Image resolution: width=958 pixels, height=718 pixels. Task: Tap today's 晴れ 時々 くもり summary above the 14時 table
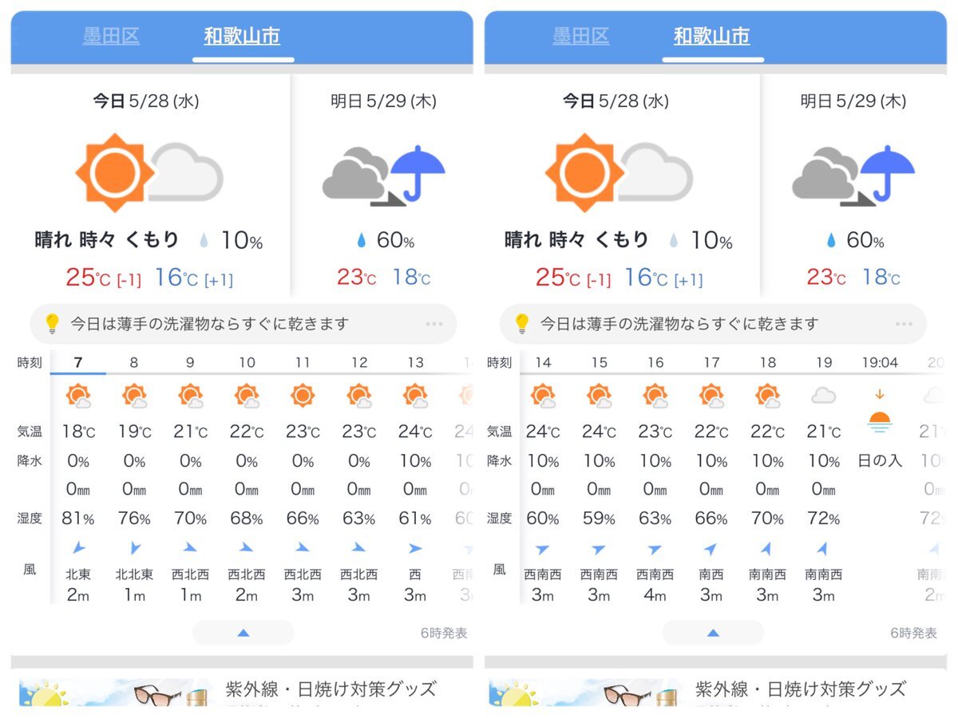[x=577, y=239]
